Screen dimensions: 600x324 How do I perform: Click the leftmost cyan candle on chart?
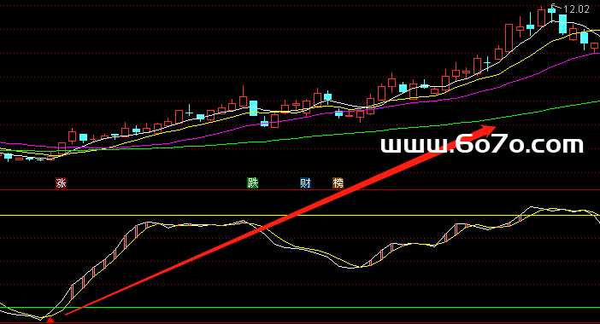[x=8, y=157]
